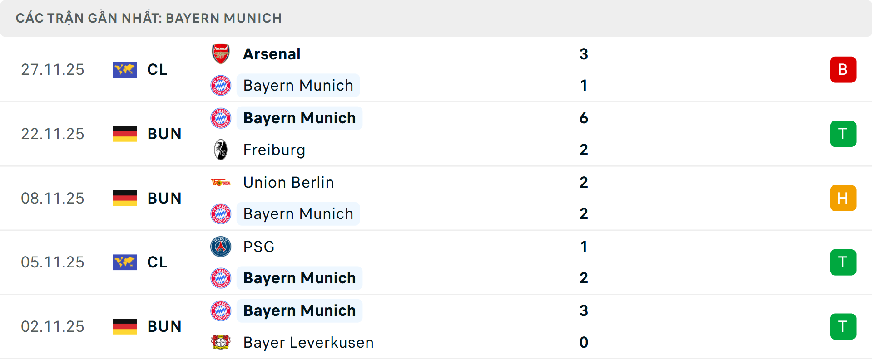Click the Champions League icon for the PSG match
Screen dimensions: 872x359
click(125, 262)
